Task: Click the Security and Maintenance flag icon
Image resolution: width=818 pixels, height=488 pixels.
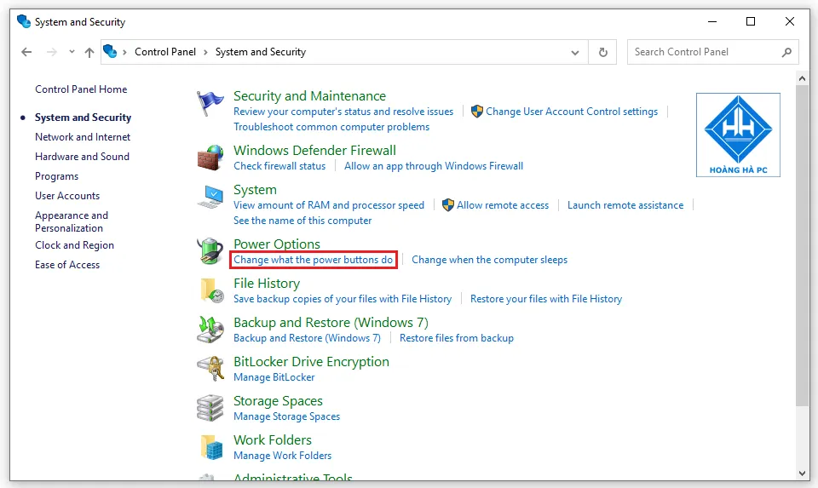Action: point(210,104)
